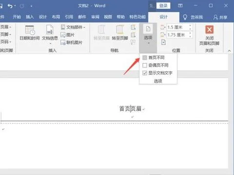Click the 位置 group label

(176, 51)
